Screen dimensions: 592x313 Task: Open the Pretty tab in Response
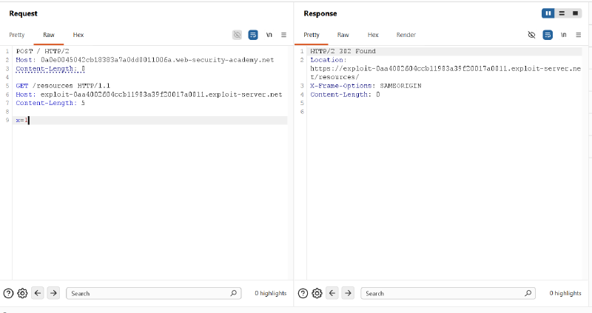[311, 35]
